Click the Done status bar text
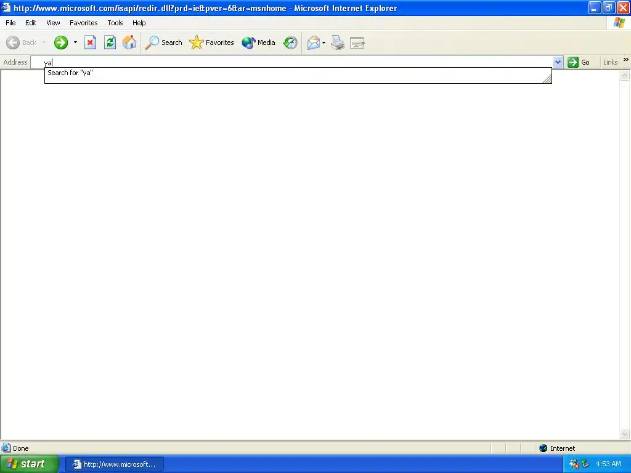Image resolution: width=631 pixels, height=473 pixels. (x=20, y=448)
